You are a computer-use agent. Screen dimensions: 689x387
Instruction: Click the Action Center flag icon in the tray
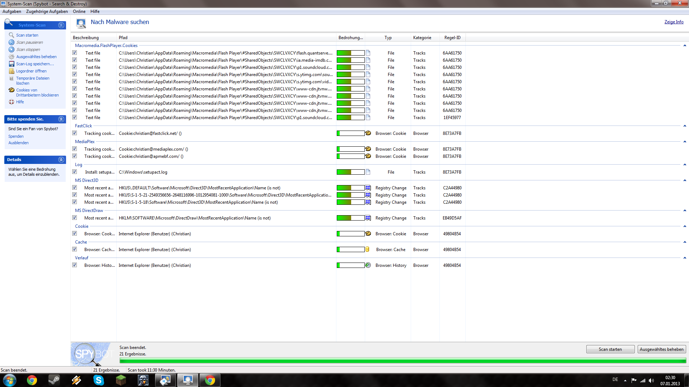(x=634, y=381)
